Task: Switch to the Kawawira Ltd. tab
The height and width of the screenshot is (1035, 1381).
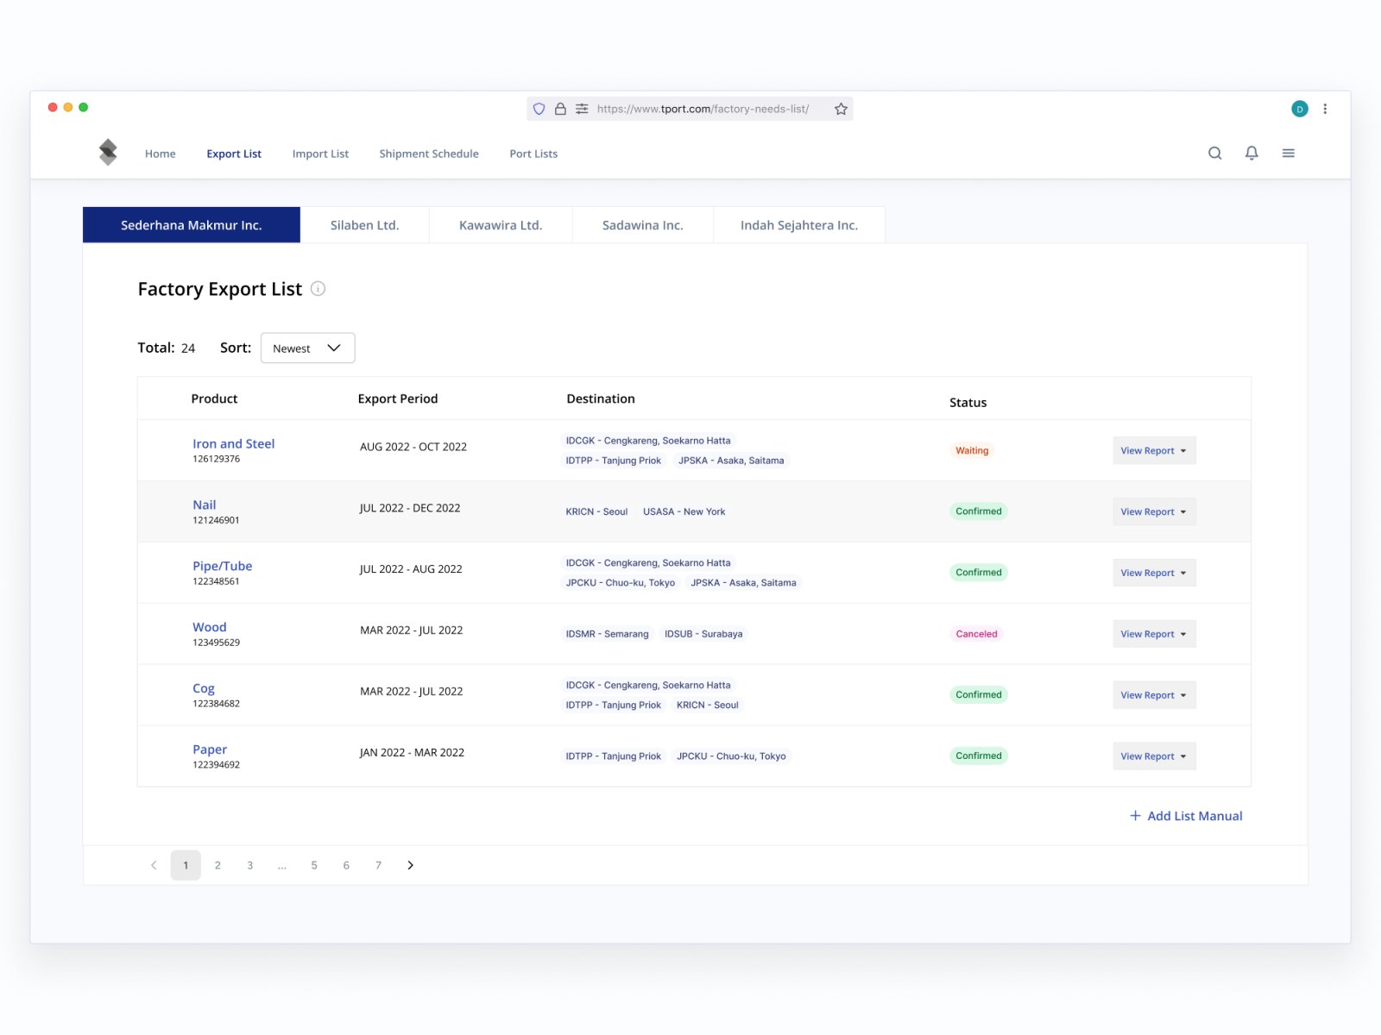Action: point(501,224)
